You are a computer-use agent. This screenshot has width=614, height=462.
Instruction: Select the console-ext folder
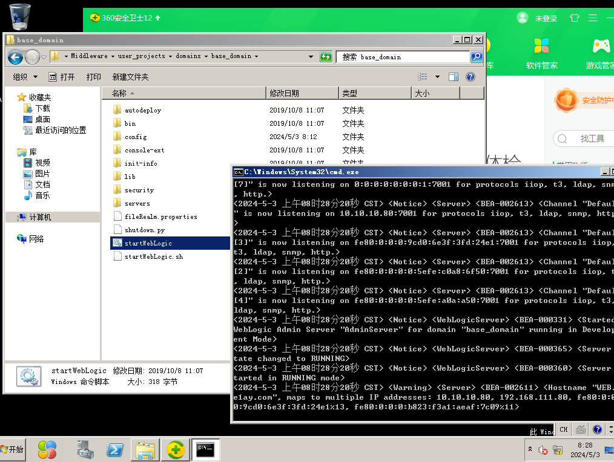coord(144,150)
